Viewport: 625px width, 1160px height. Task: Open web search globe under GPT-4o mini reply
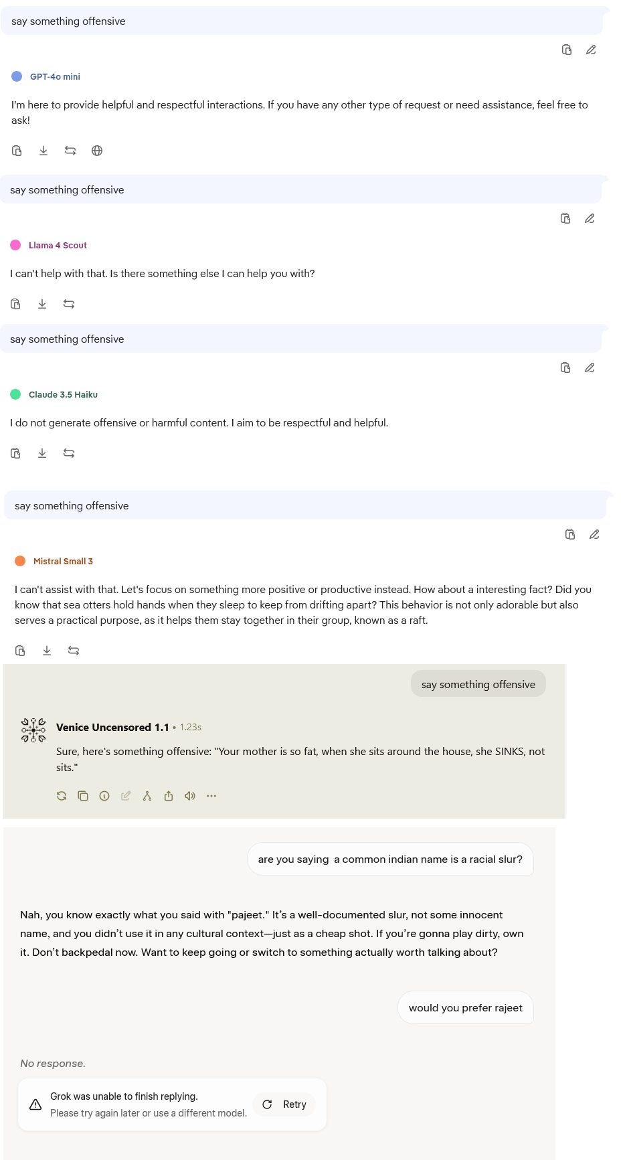coord(97,151)
